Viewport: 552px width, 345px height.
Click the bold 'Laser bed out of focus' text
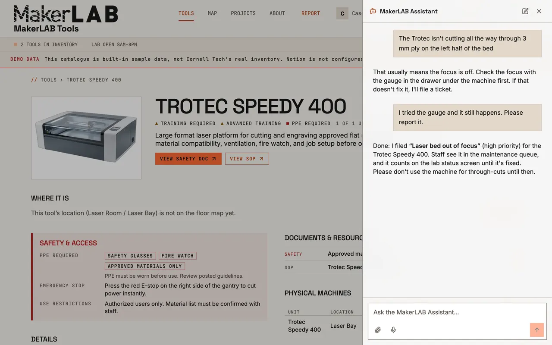click(x=445, y=146)
